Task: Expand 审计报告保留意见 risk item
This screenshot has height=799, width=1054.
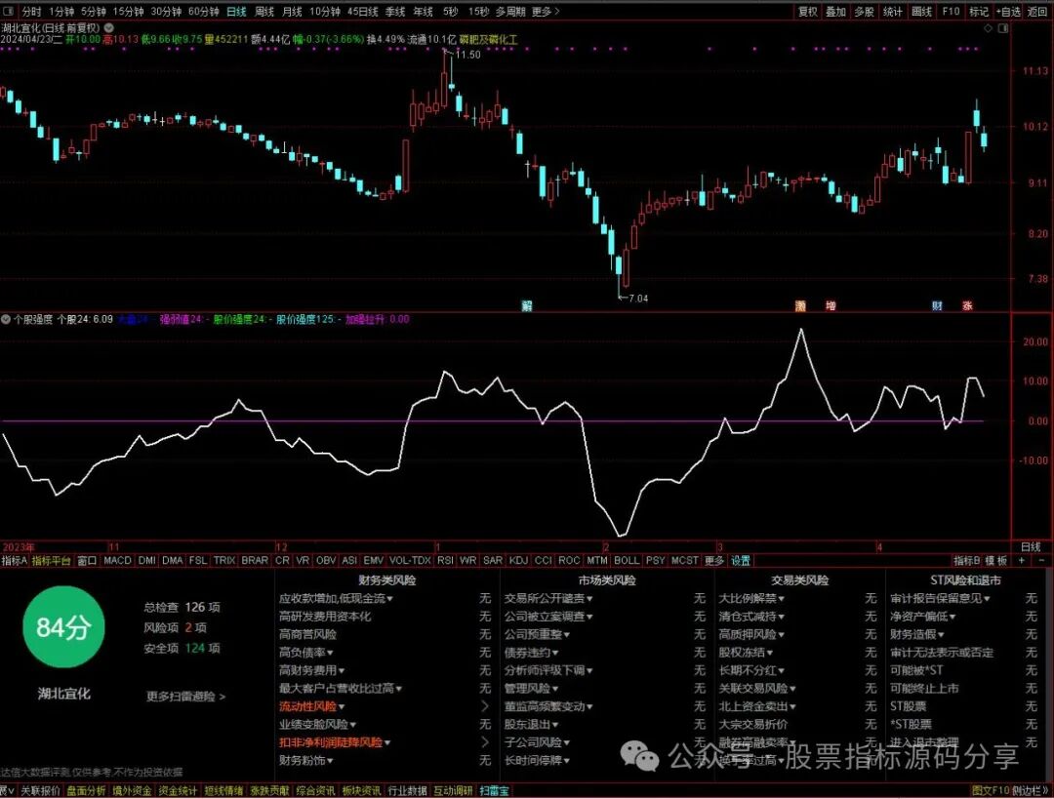Action: (x=940, y=598)
